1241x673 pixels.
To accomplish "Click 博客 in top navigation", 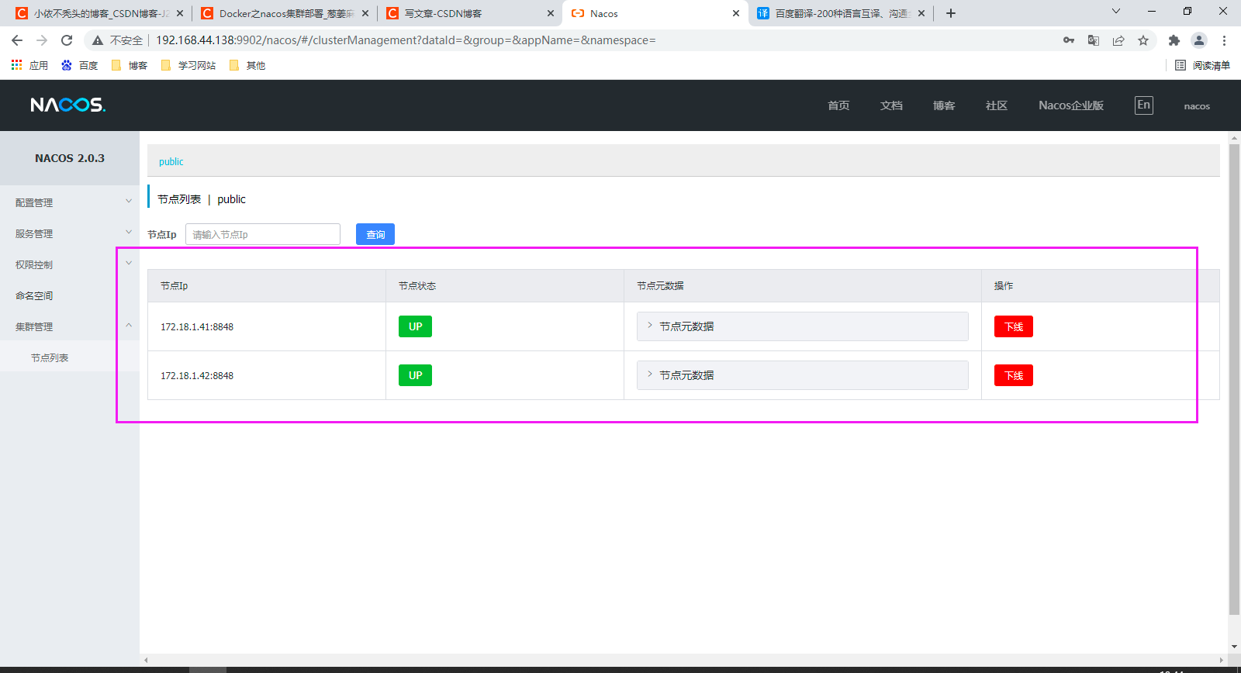I will pos(944,105).
